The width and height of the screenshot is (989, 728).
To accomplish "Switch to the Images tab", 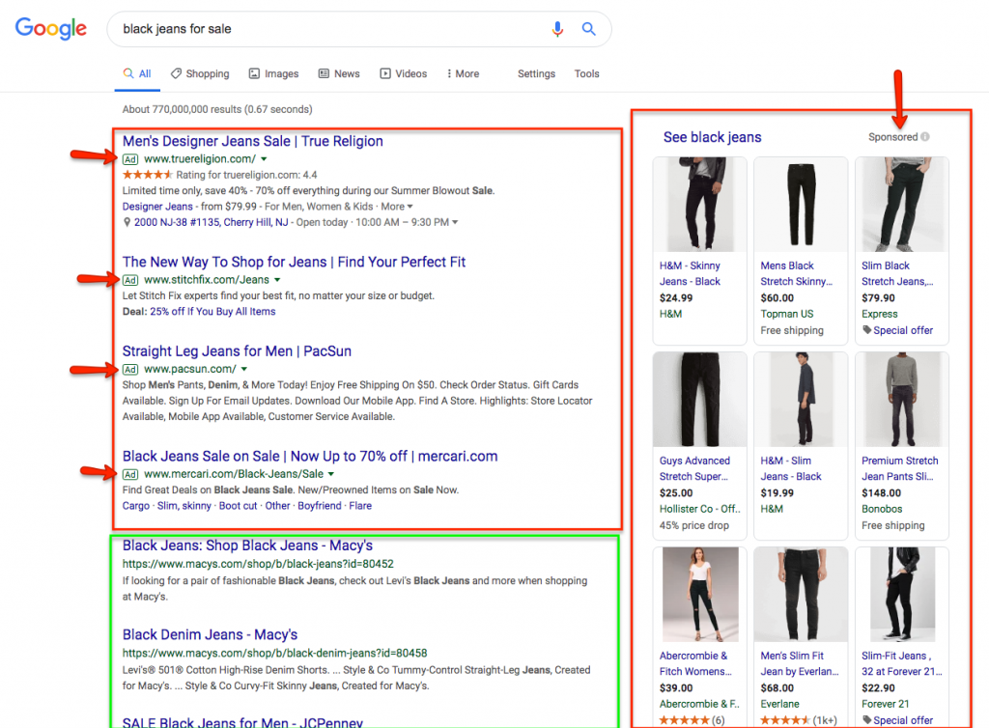I will click(x=273, y=73).
